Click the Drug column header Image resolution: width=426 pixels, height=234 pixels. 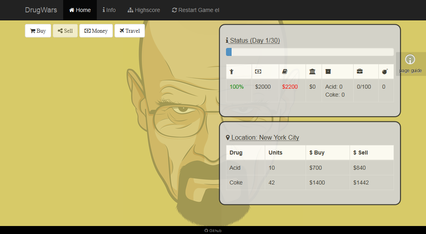pyautogui.click(x=246, y=153)
